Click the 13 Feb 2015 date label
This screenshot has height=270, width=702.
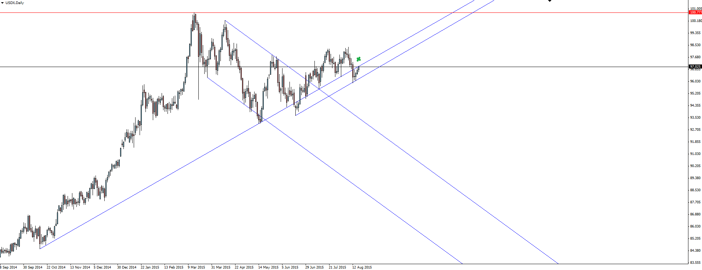click(174, 267)
